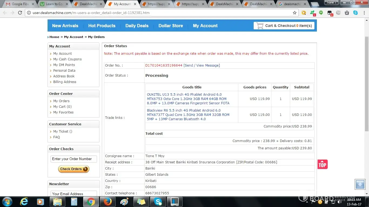Switch to the Learn to Code tab
The height and width of the screenshot is (207, 369).
click(54, 4)
